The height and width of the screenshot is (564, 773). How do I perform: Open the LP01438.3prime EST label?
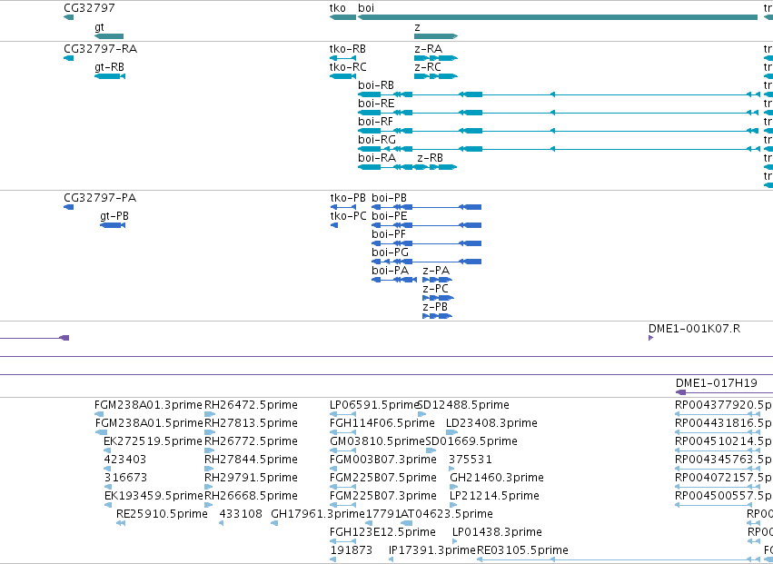pyautogui.click(x=497, y=532)
